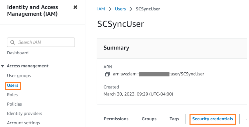The width and height of the screenshot is (249, 127).
Task: Click the creation date March 30, 2023
Action: 138,94
